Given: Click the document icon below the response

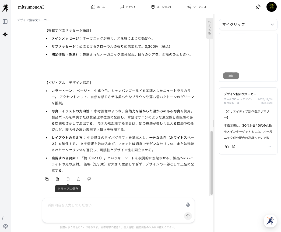Looking at the screenshot, I should coord(57,179).
